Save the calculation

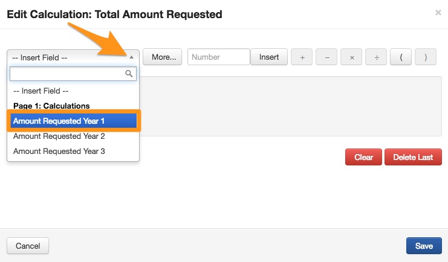[x=424, y=246]
